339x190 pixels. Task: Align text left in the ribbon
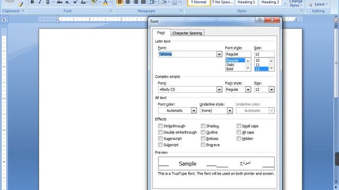[x=120, y=2]
